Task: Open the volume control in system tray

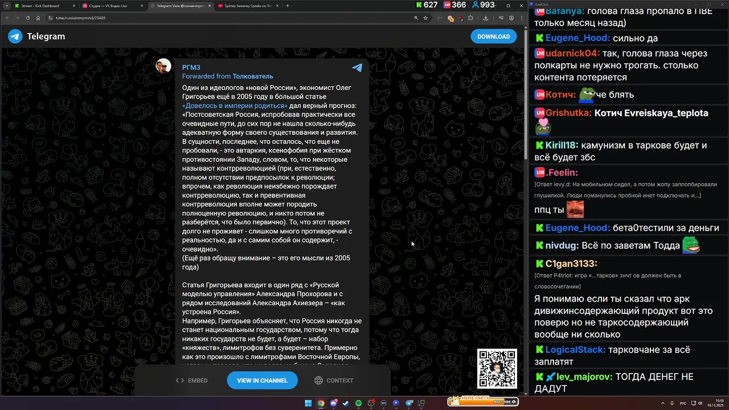Action: pos(700,403)
